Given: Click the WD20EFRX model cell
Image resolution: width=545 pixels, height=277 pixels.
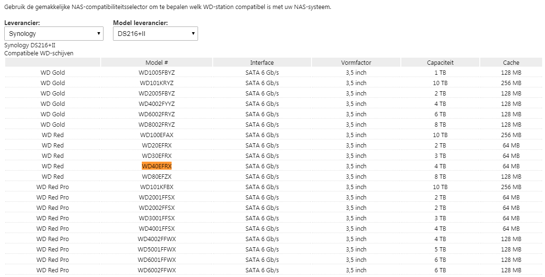Looking at the screenshot, I should point(156,145).
